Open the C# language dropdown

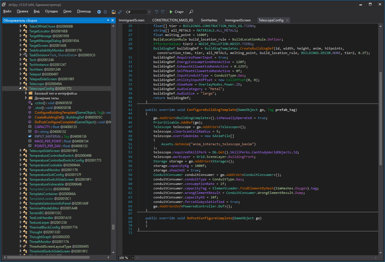pos(149,12)
